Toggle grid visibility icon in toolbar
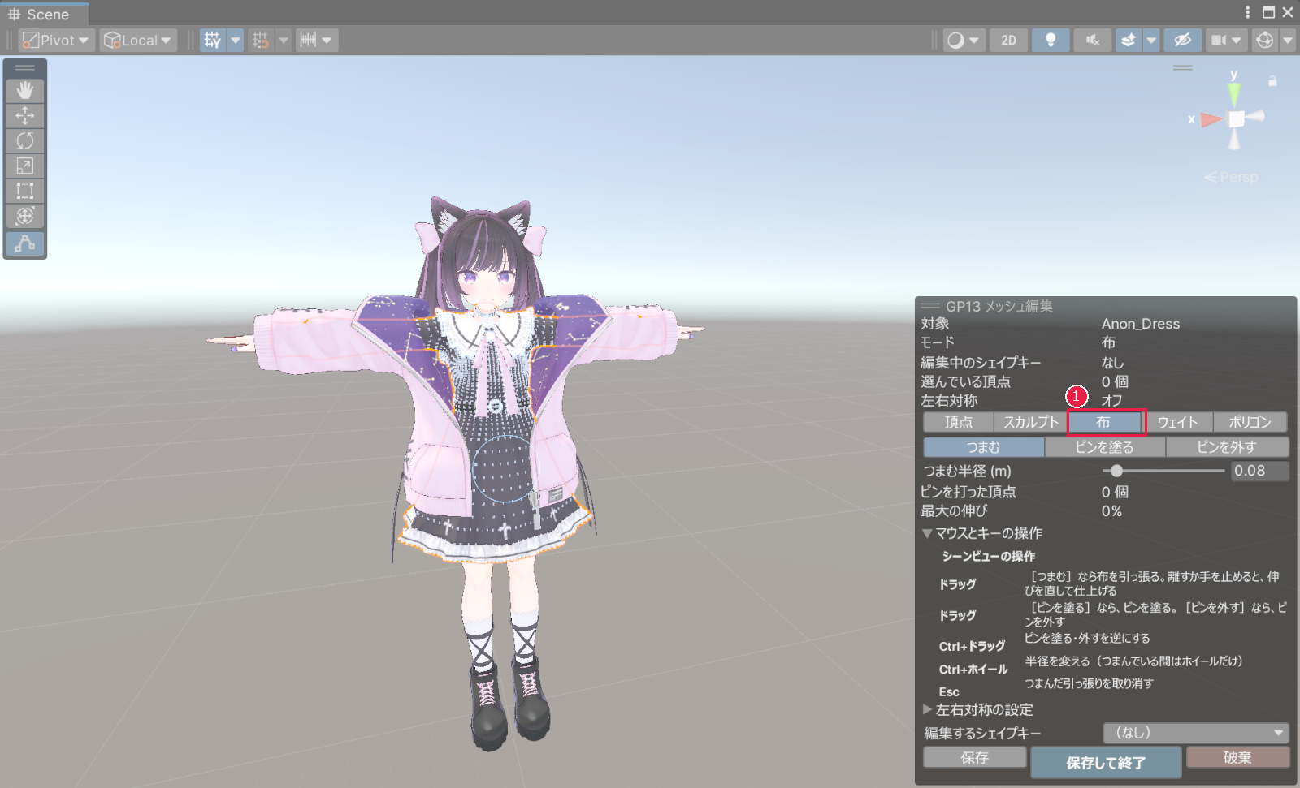This screenshot has width=1300, height=788. click(x=213, y=40)
